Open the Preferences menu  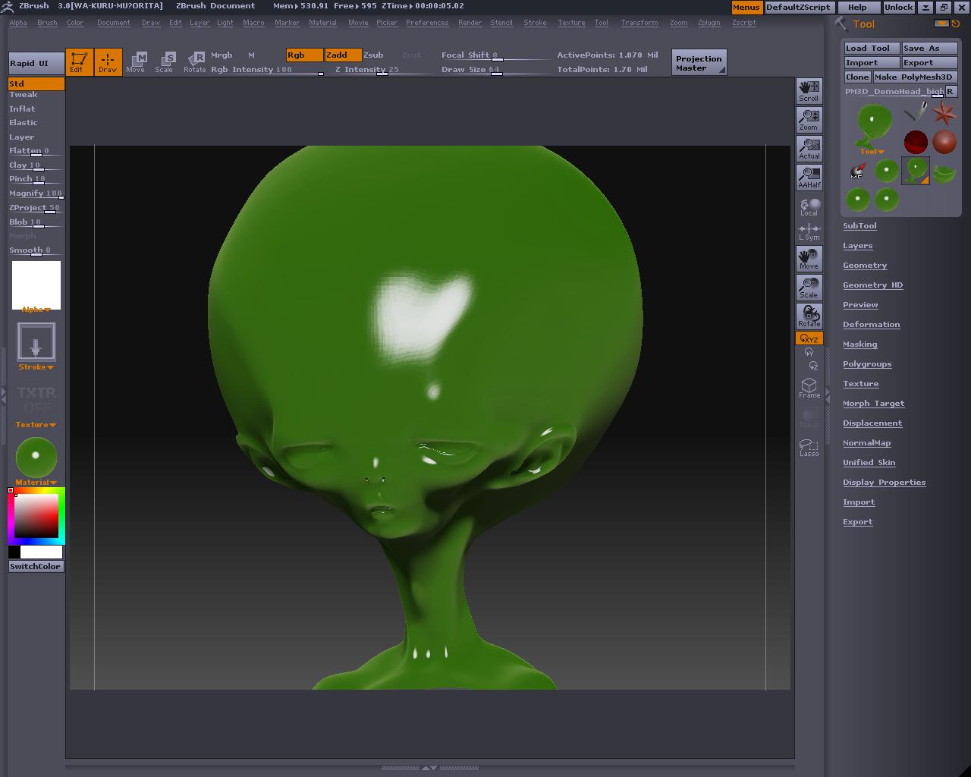[x=426, y=23]
